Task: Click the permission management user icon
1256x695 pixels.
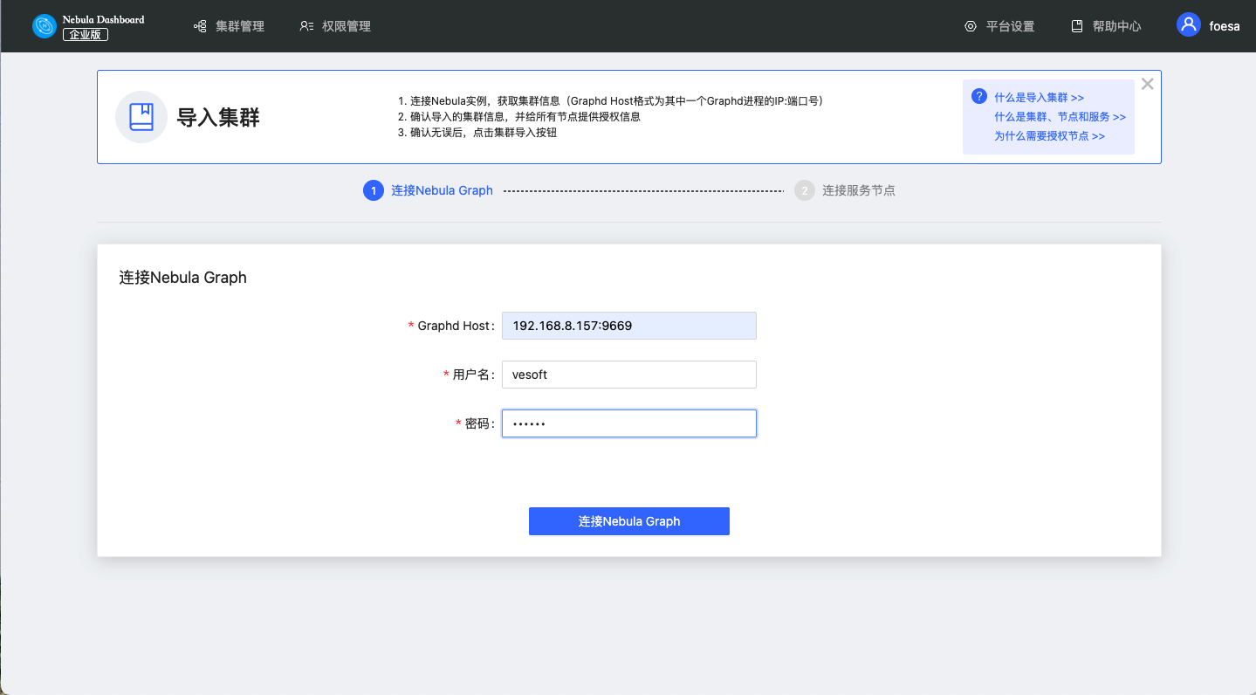Action: (306, 26)
